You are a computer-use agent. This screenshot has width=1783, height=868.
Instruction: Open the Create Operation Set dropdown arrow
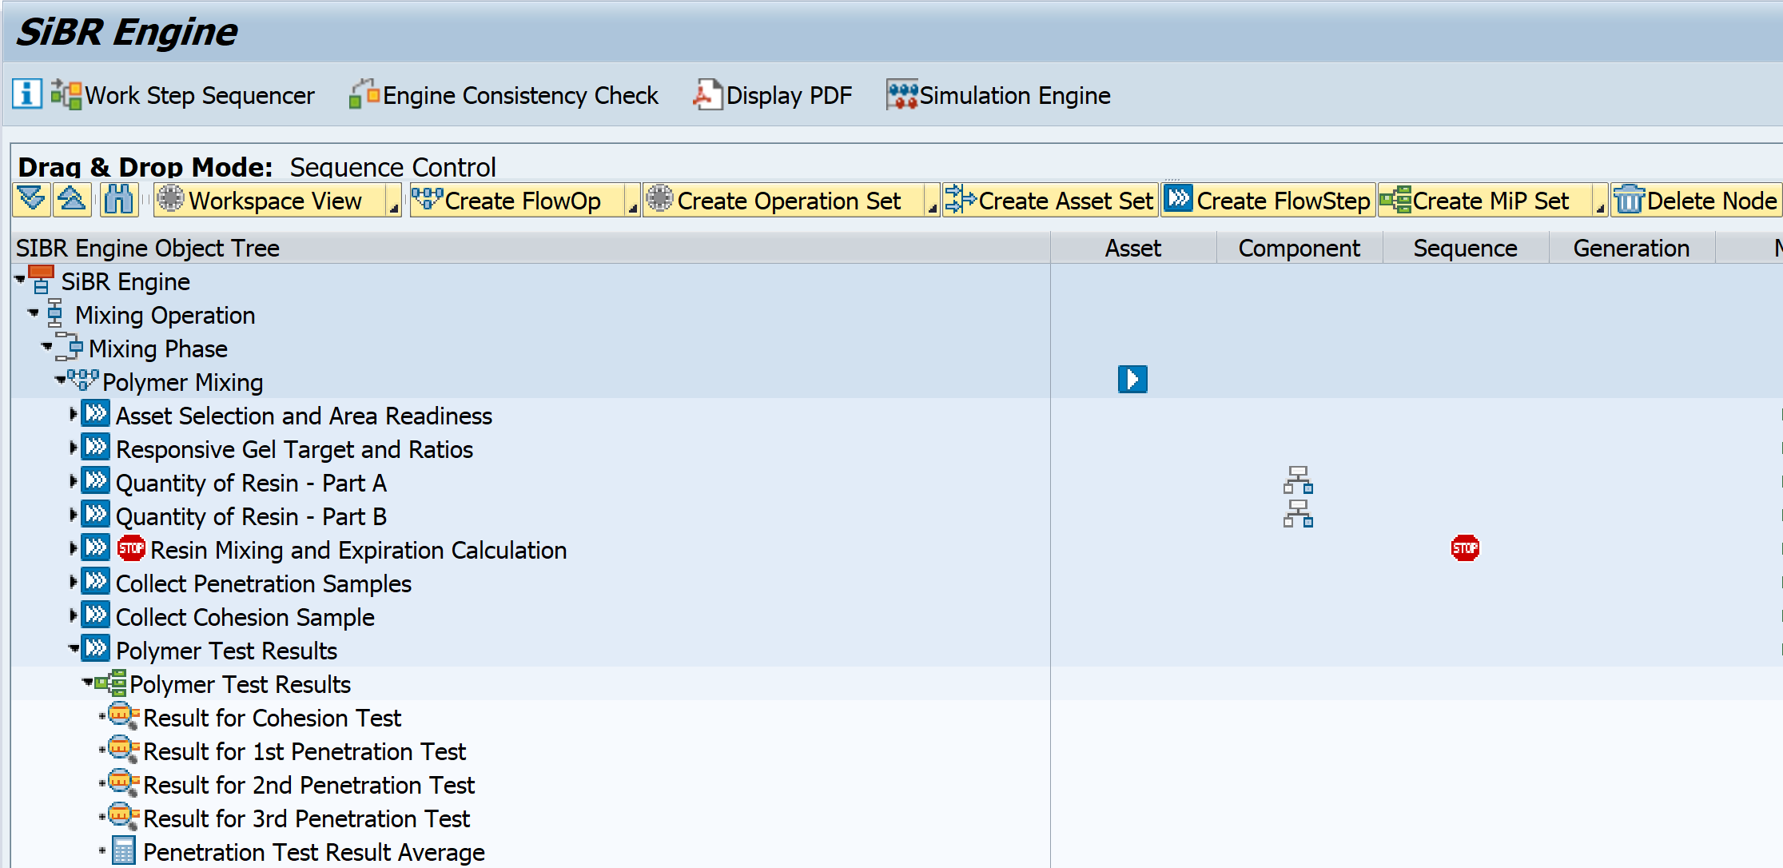click(x=932, y=200)
